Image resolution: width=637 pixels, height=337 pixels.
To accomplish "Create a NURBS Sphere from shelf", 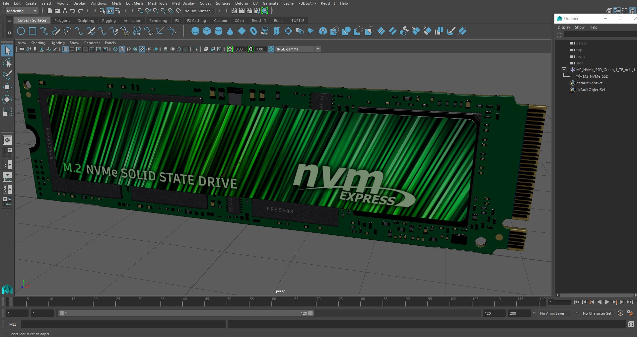I will click(195, 31).
